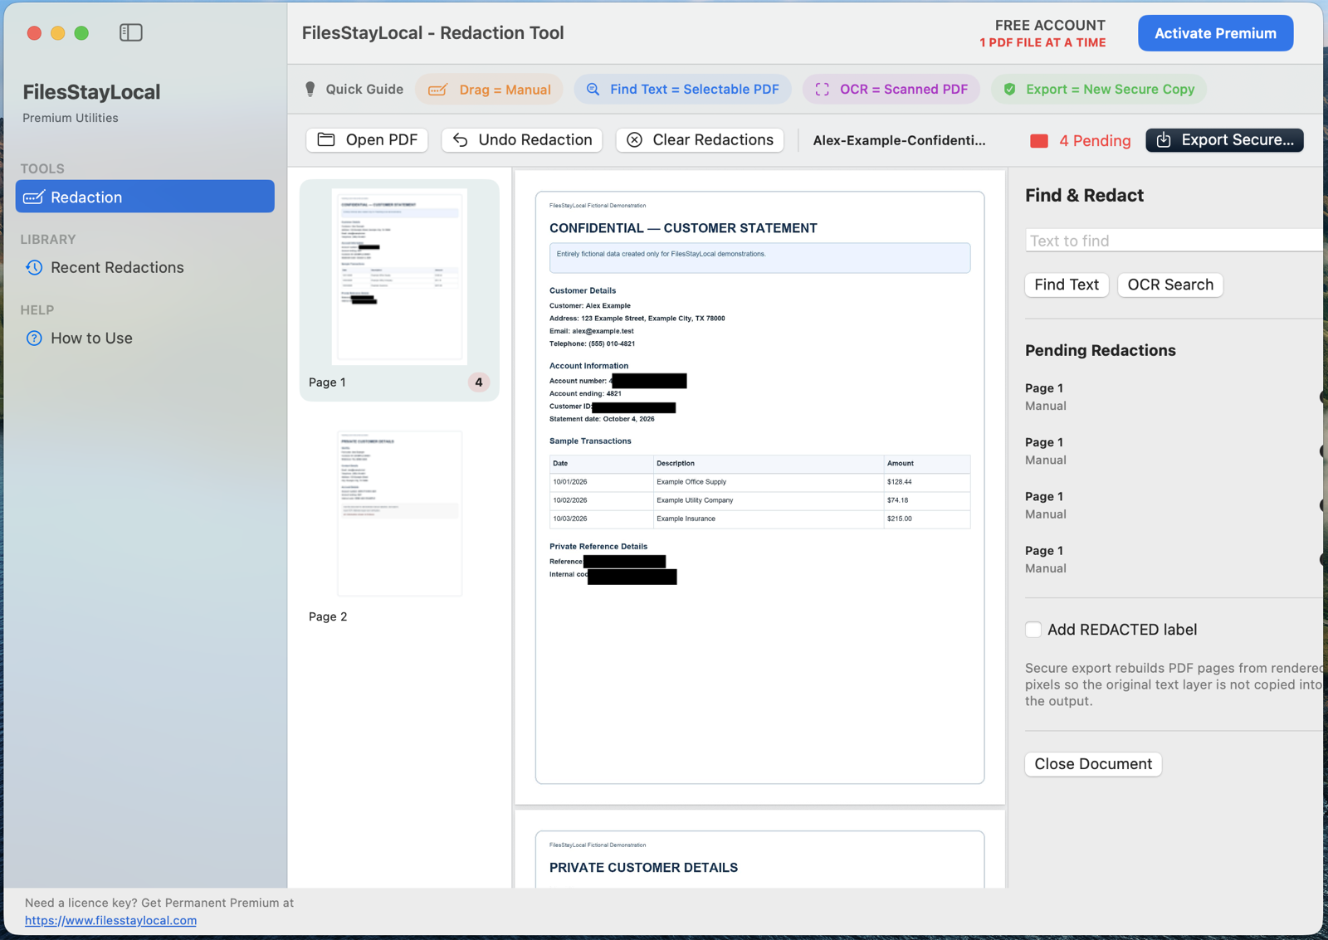Click the Find Text button
The image size is (1328, 940).
(1067, 285)
